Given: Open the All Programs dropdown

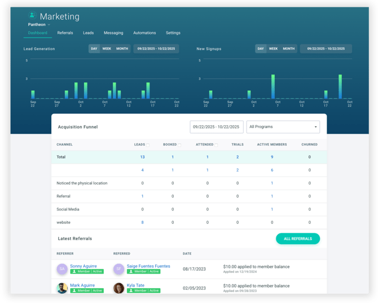Looking at the screenshot, I should point(283,127).
